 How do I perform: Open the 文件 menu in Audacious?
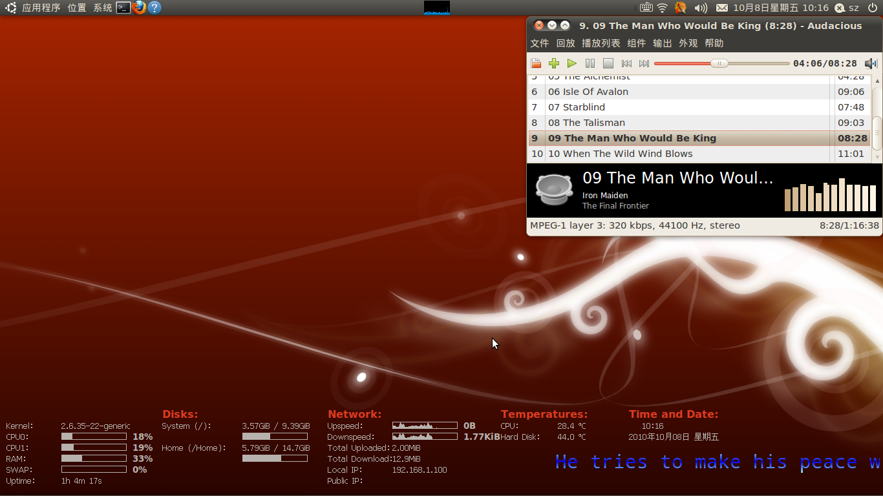pos(540,43)
